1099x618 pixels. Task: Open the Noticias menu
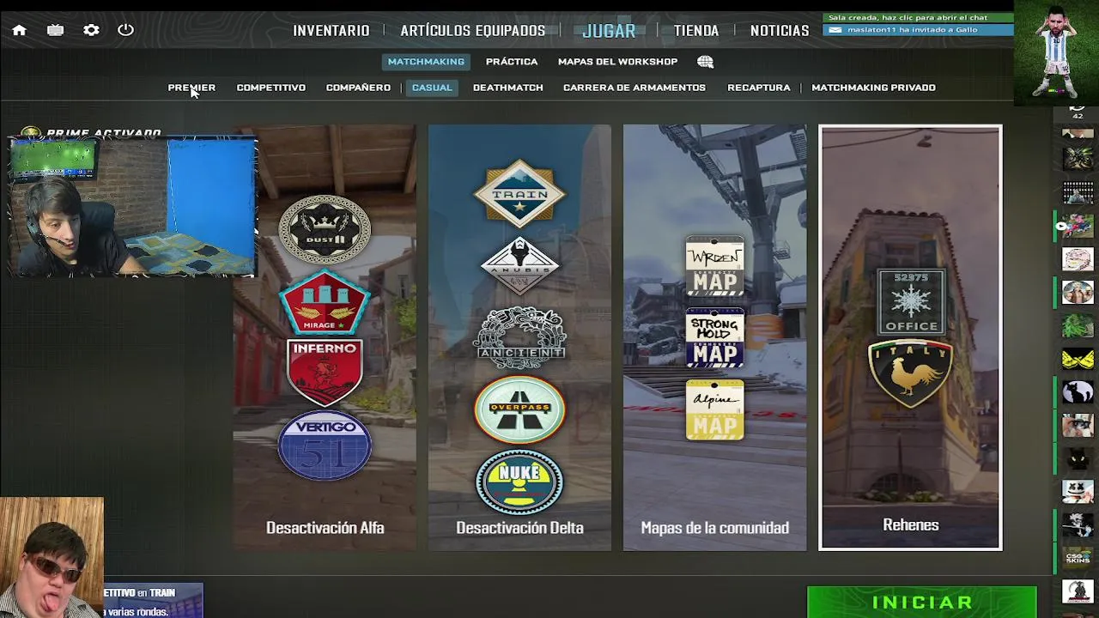click(x=780, y=30)
